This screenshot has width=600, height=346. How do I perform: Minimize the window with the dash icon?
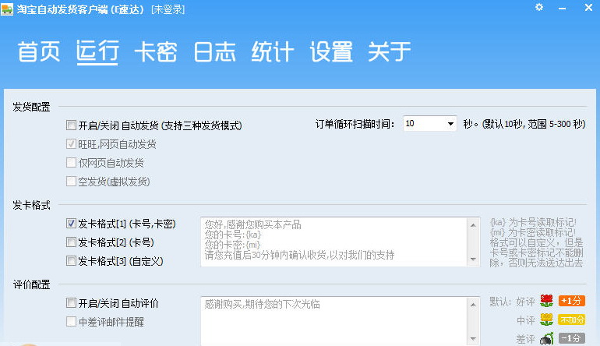pyautogui.click(x=562, y=8)
